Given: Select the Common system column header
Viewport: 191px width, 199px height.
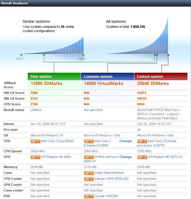Looking at the screenshot, I should [x=107, y=77].
